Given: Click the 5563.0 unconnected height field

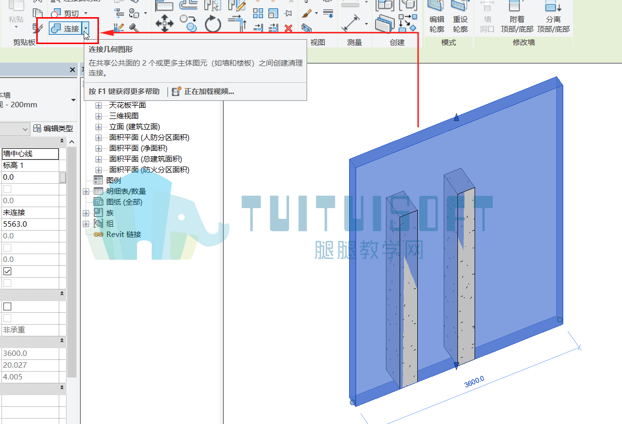Looking at the screenshot, I should tap(30, 224).
